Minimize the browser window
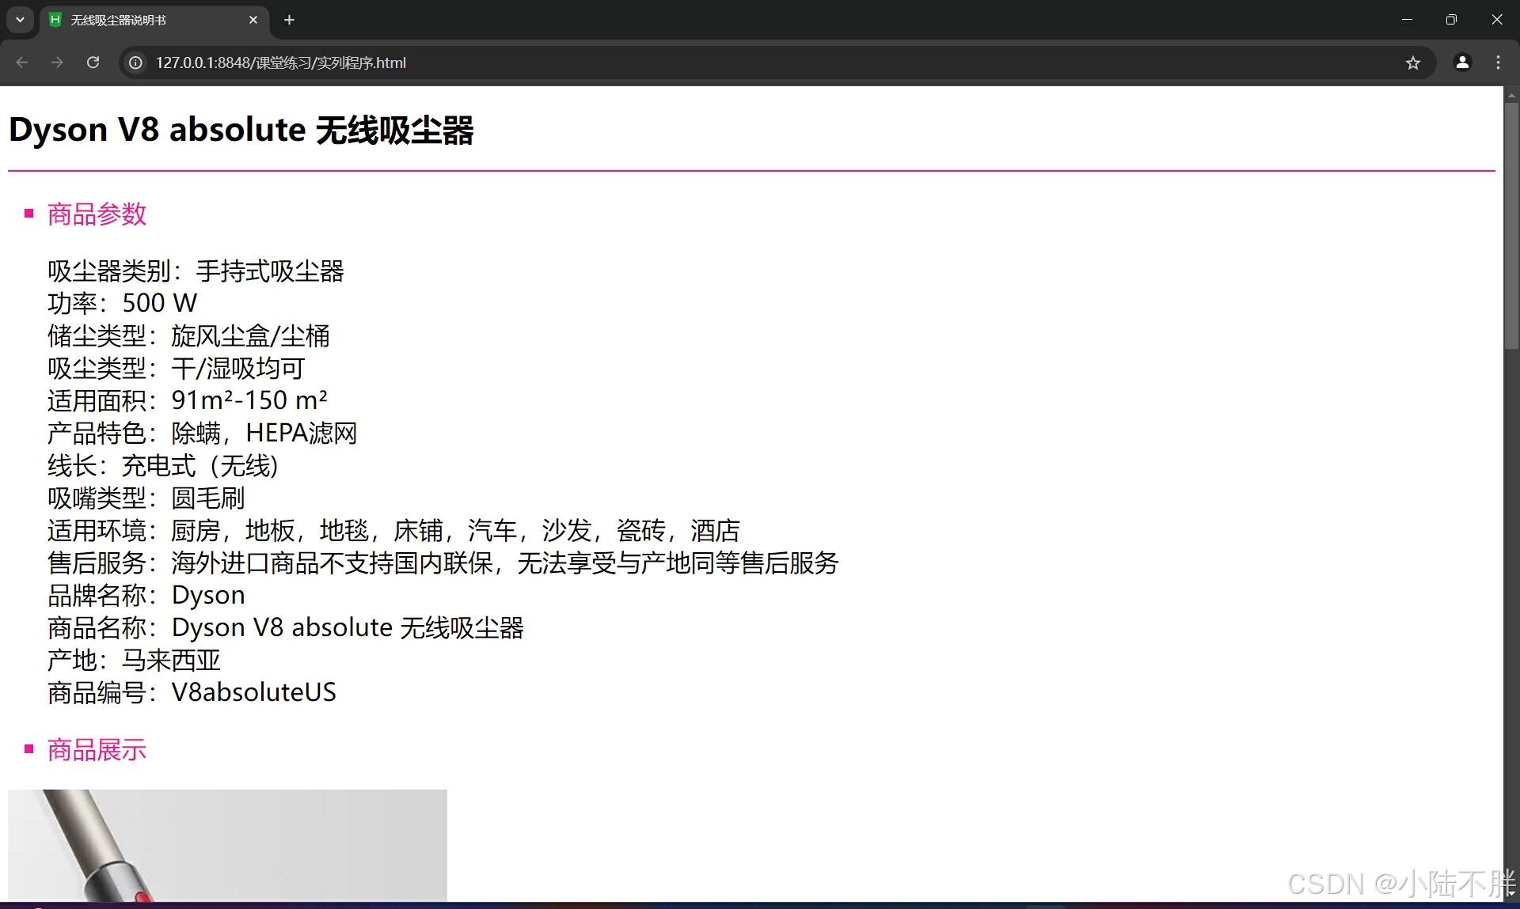Viewport: 1520px width, 909px height. (1407, 20)
